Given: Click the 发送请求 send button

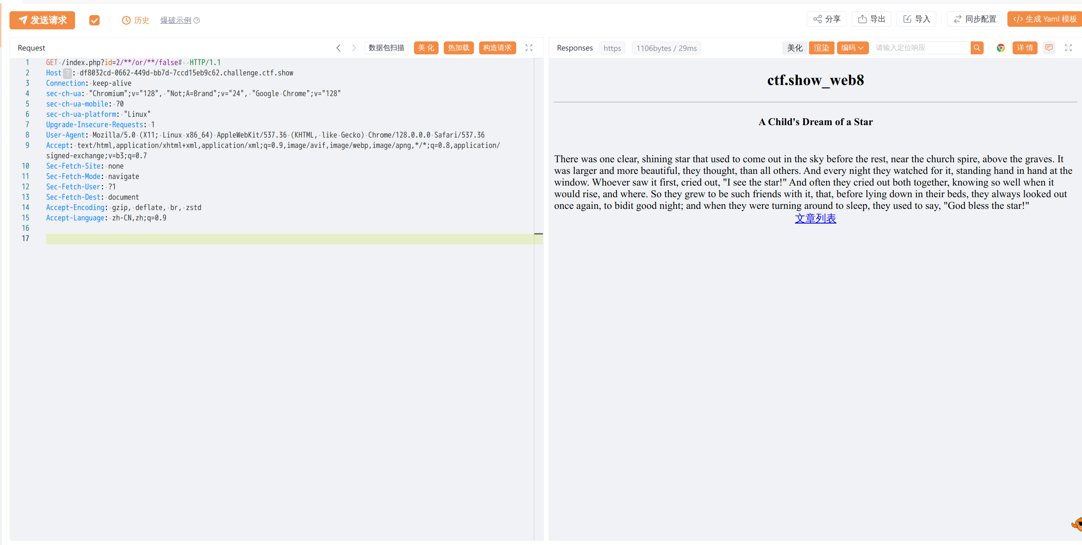Looking at the screenshot, I should pos(42,20).
